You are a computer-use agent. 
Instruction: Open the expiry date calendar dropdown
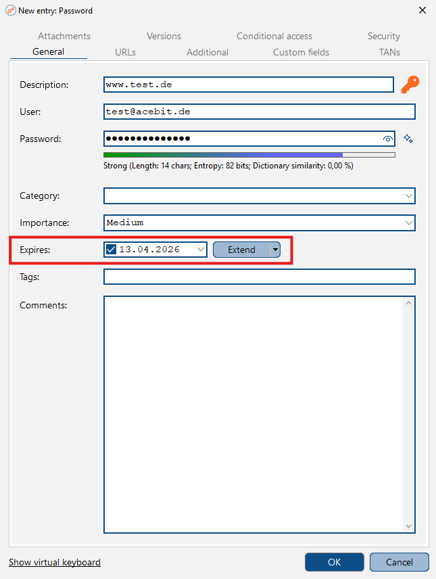pos(201,250)
